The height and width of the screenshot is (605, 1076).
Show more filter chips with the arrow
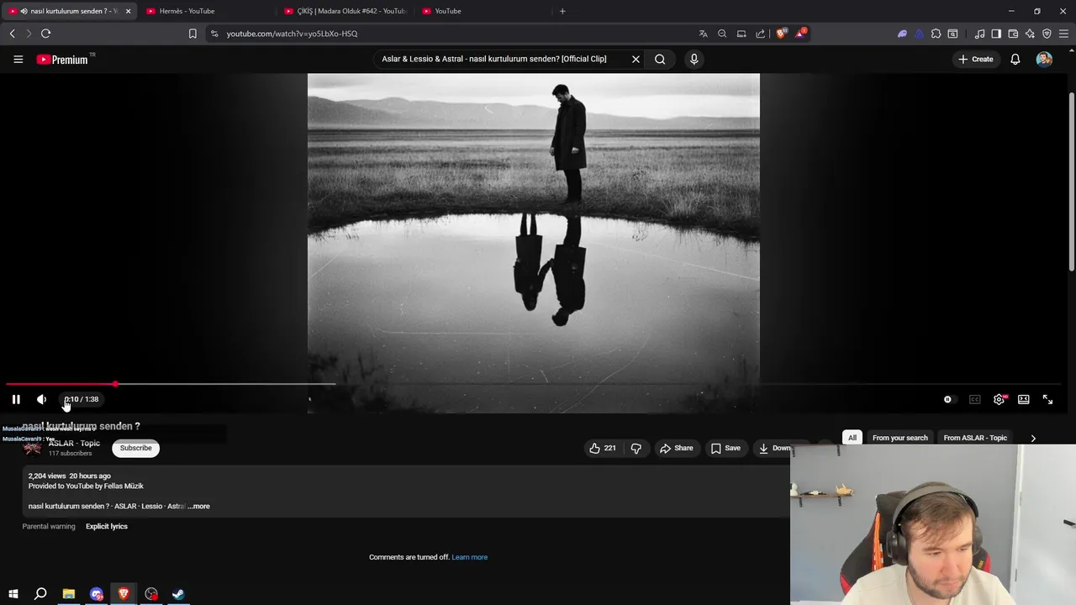(1033, 438)
